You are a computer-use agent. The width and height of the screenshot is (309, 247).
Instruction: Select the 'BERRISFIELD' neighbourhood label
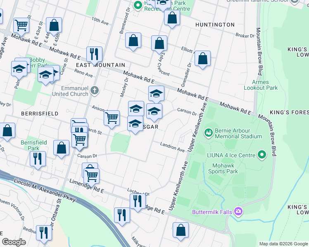click(40, 114)
